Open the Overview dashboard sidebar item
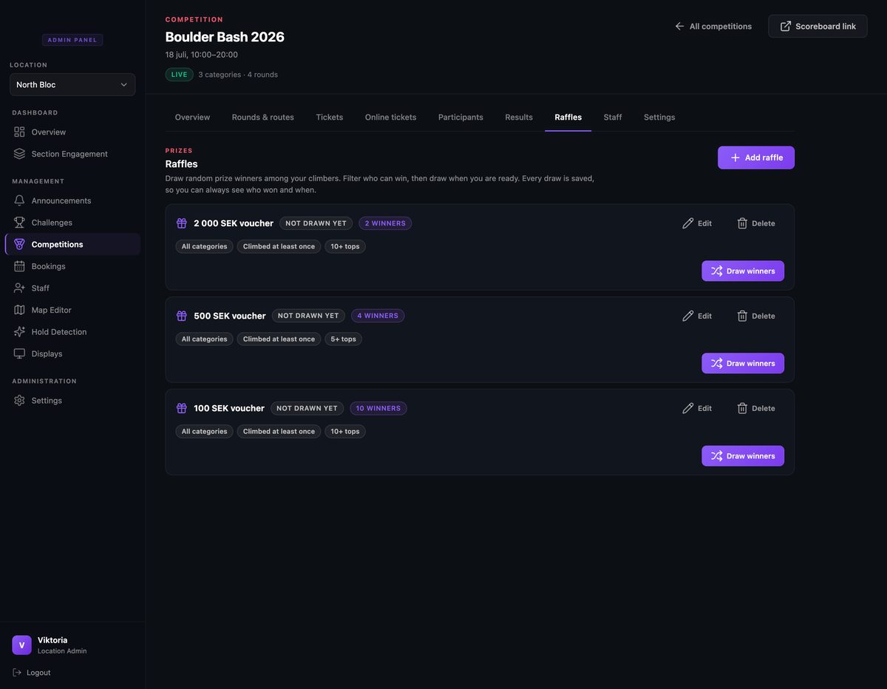This screenshot has width=887, height=689. (x=72, y=132)
